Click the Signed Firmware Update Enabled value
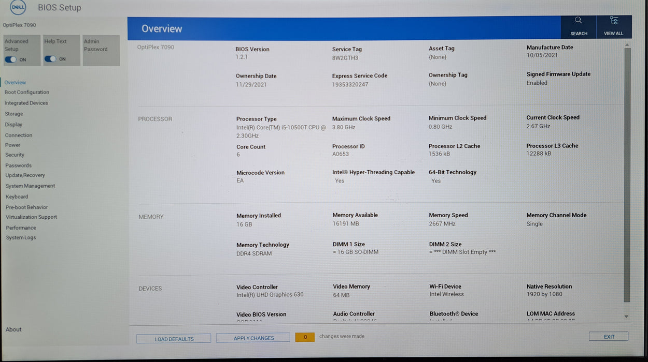Image resolution: width=648 pixels, height=362 pixels. click(537, 83)
